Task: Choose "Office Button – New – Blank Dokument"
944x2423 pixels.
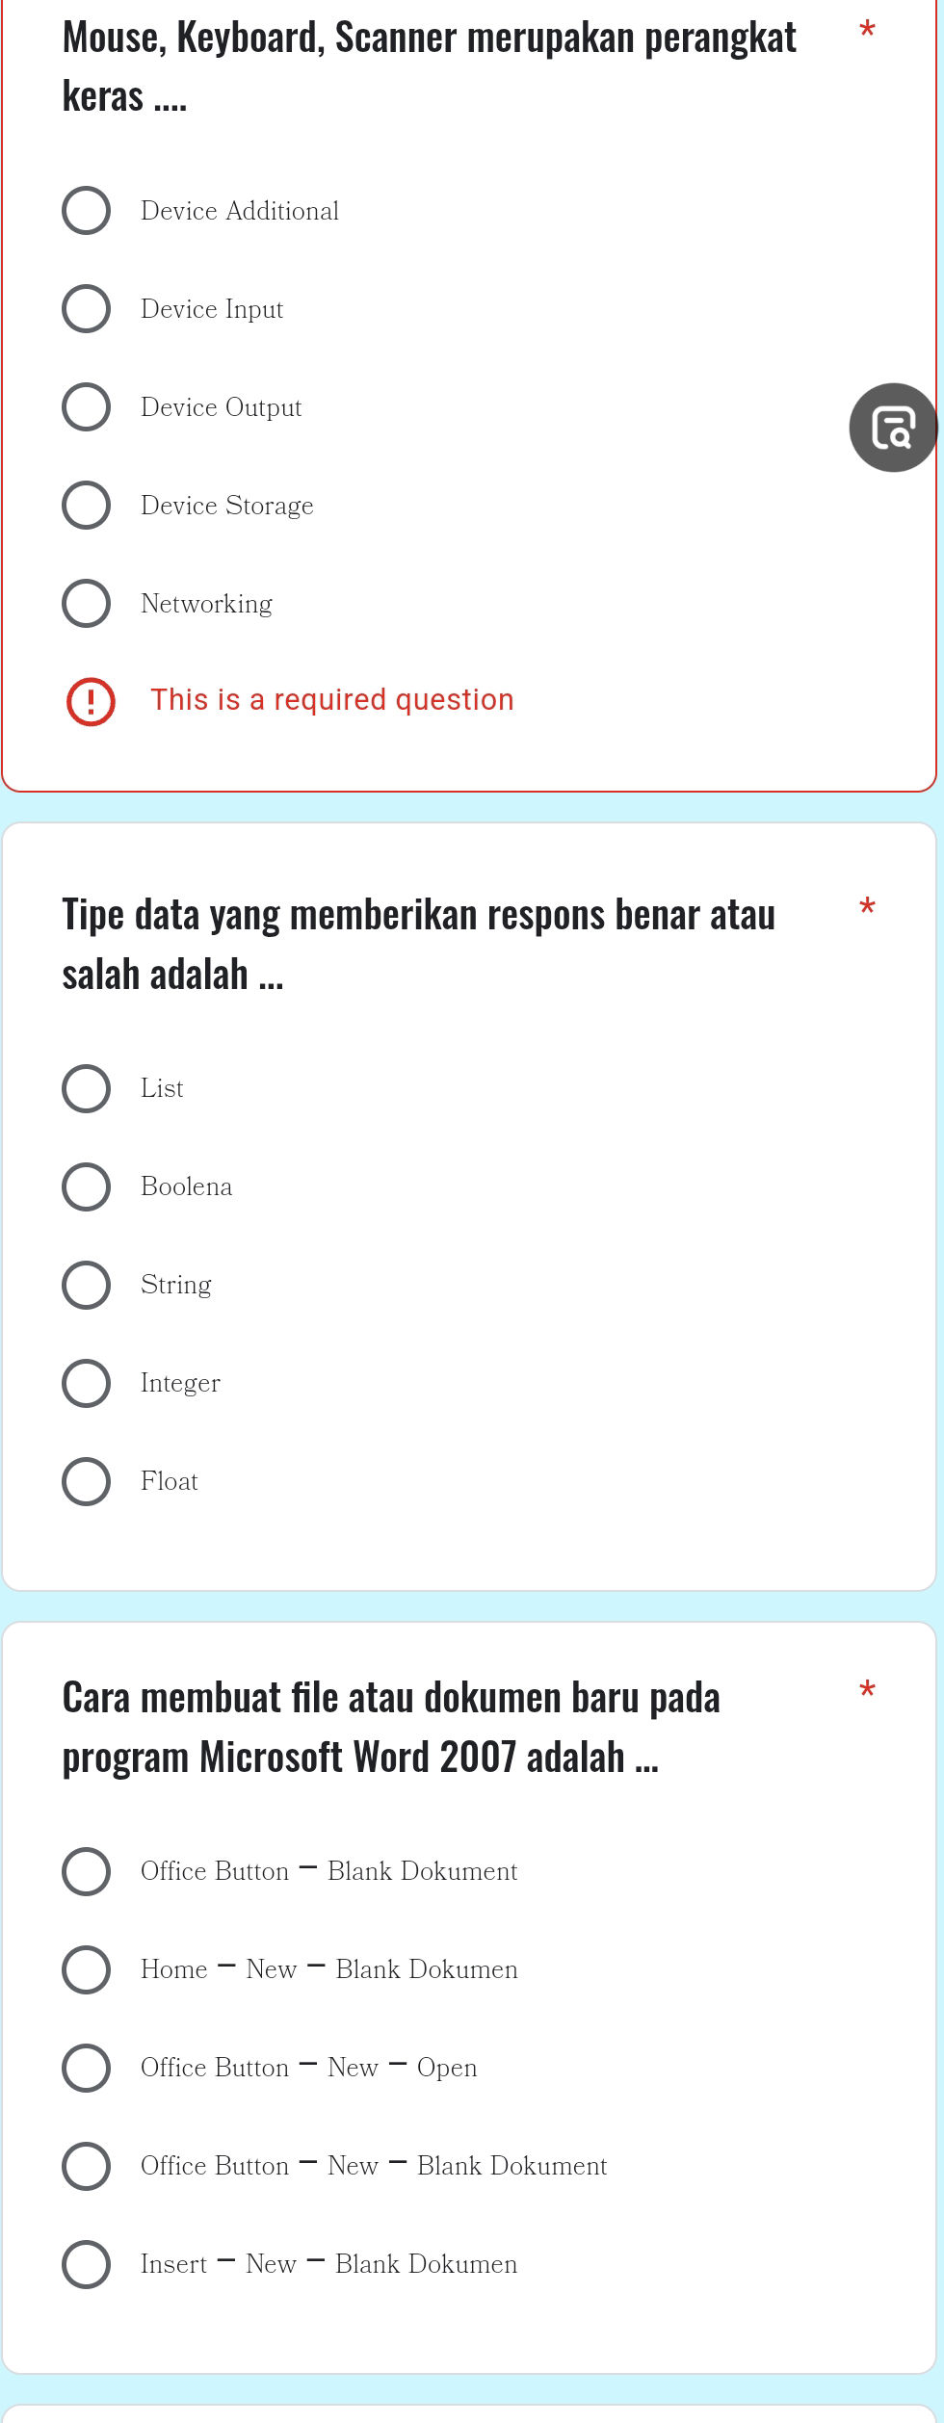Action: click(x=86, y=2167)
